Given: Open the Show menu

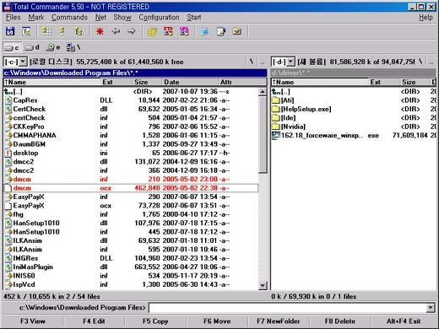Looking at the screenshot, I should coord(122,18).
